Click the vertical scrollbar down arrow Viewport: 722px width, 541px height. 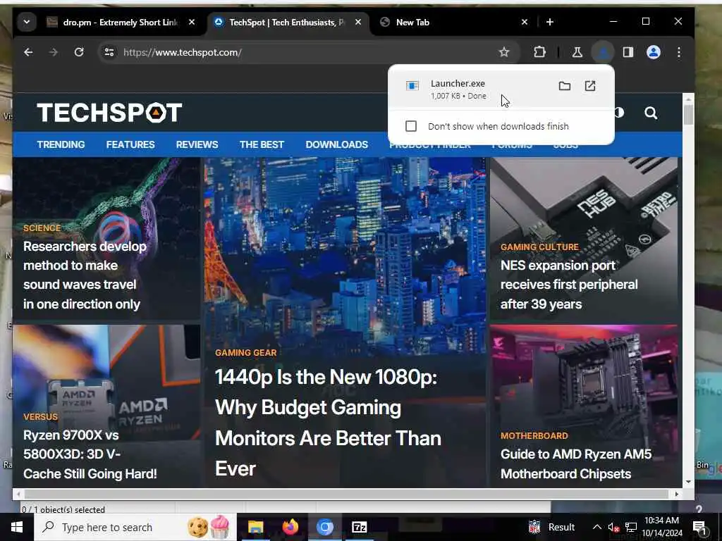click(688, 482)
